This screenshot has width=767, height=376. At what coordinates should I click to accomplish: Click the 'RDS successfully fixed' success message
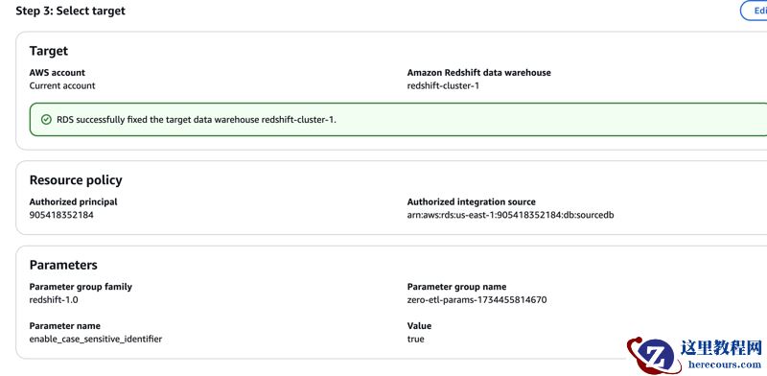point(197,120)
